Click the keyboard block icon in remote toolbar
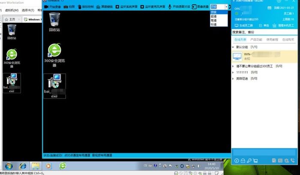Viewport: 300px width, 175px height. [x=98, y=7]
